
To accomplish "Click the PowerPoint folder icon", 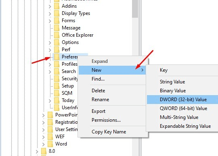I will pyautogui.click(x=50, y=115).
